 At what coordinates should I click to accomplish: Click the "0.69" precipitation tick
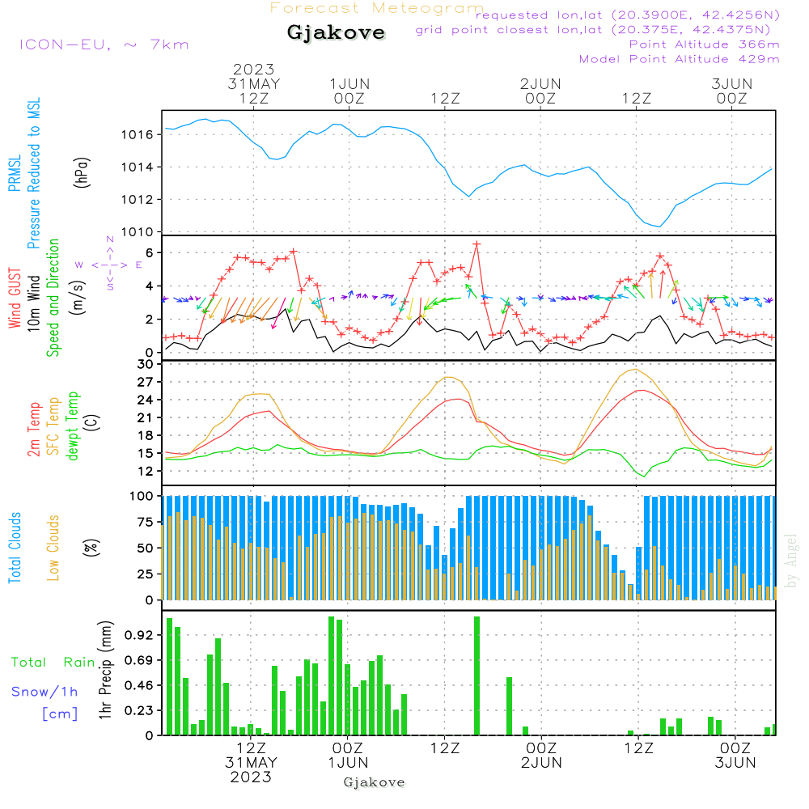click(x=139, y=661)
